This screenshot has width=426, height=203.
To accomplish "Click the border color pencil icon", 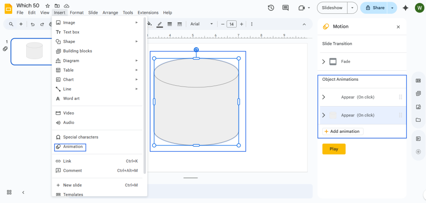I will coord(159,24).
